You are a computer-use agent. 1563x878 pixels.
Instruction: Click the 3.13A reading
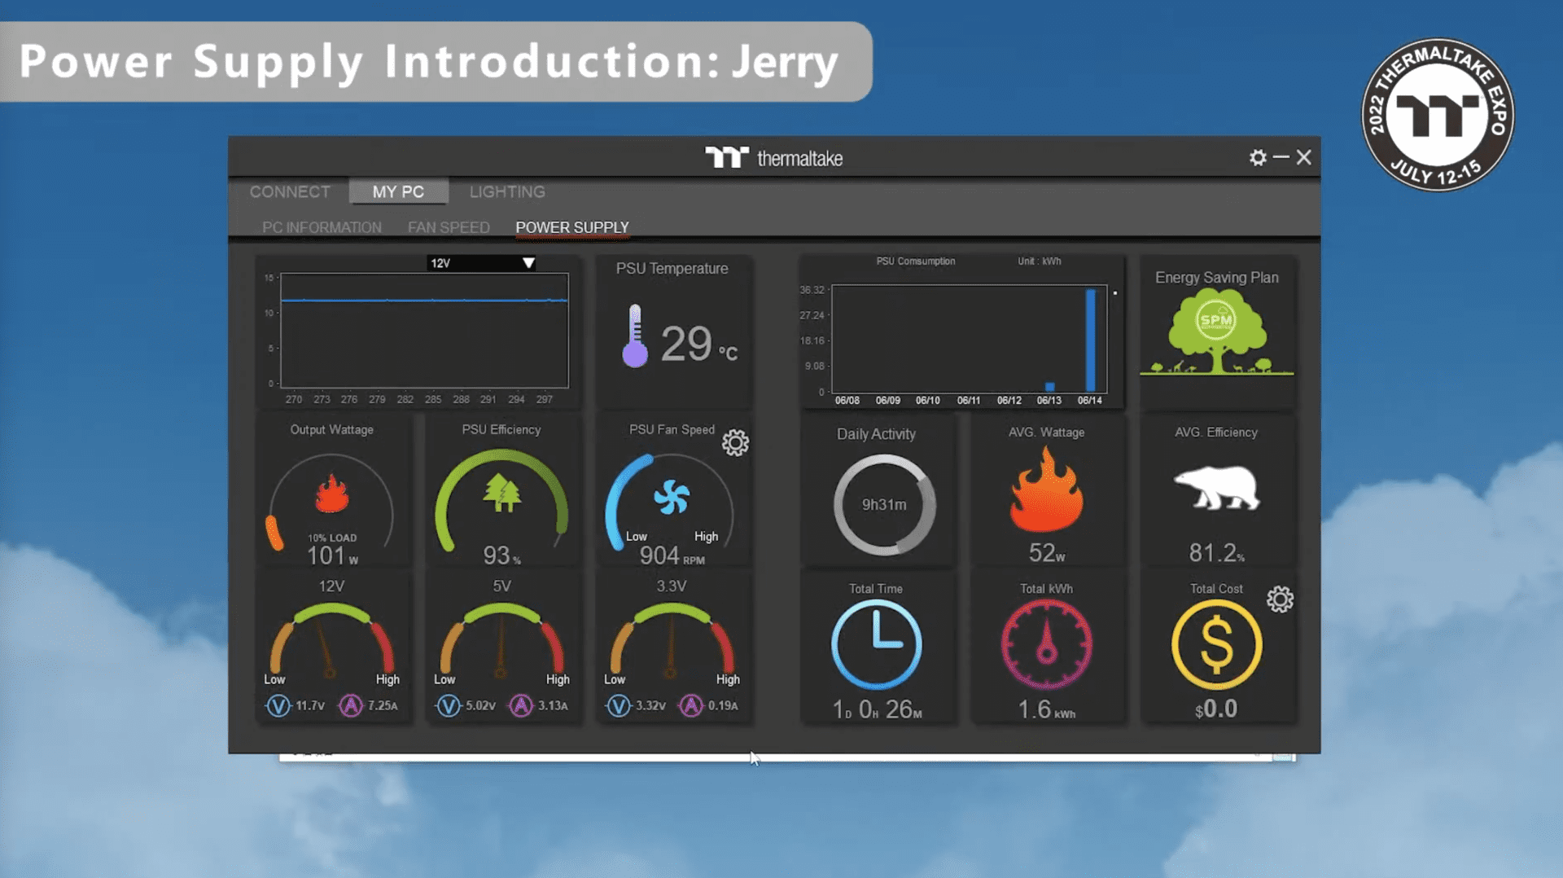point(553,705)
